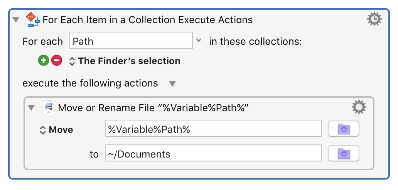Add a collection with the green plus
This screenshot has width=398, height=190.
tap(43, 61)
